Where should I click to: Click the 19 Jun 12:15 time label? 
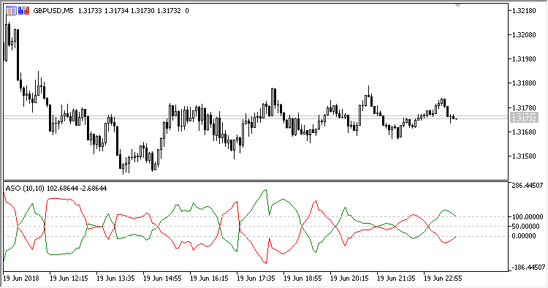point(69,278)
